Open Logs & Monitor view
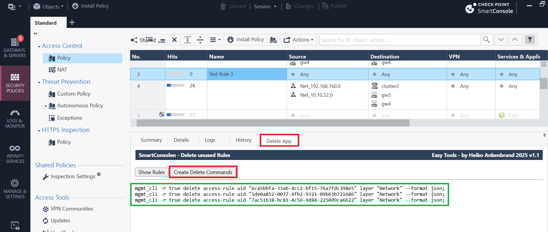 [x=15, y=119]
